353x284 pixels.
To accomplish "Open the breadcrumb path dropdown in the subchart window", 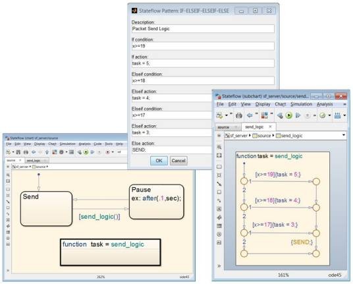I will [x=344, y=135].
